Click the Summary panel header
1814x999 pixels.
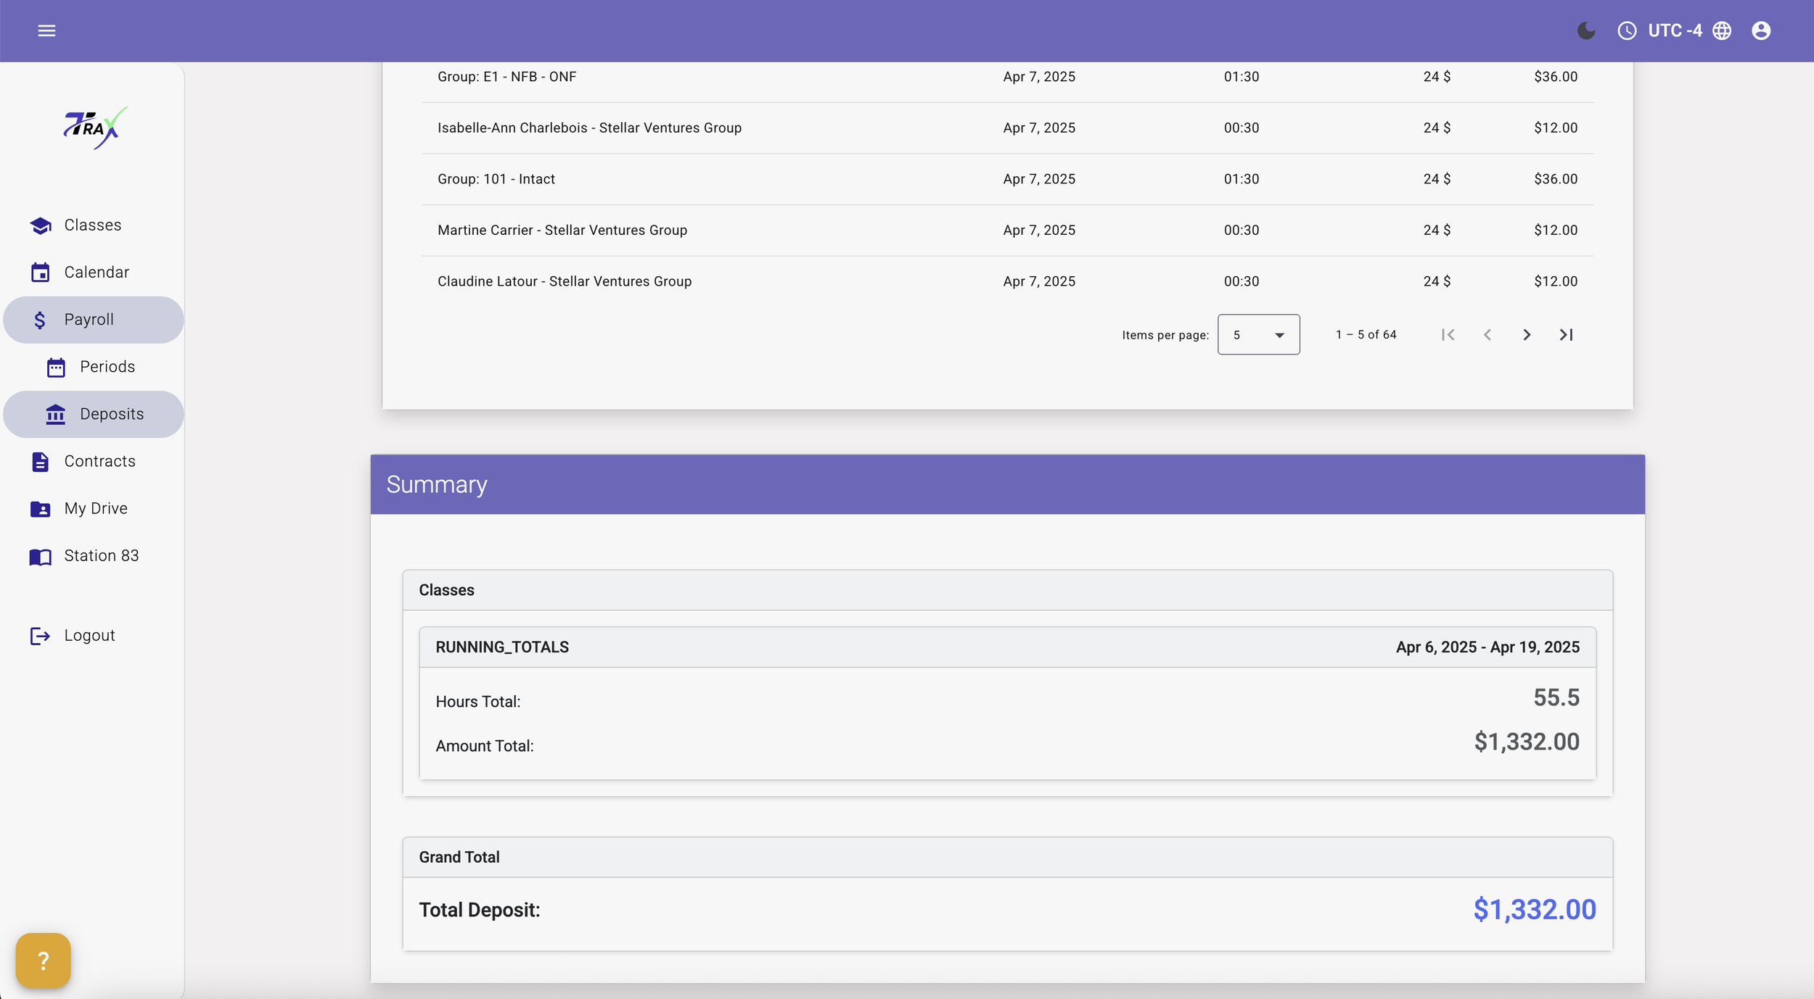pos(1007,484)
